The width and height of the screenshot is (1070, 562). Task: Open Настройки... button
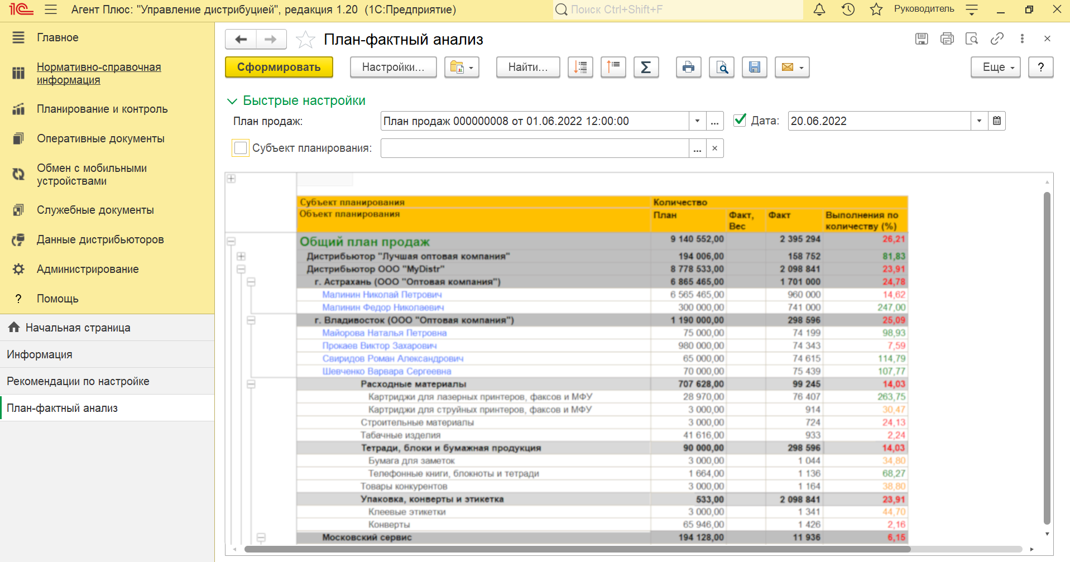(394, 68)
